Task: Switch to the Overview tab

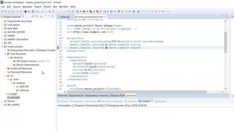Action: coord(63,95)
